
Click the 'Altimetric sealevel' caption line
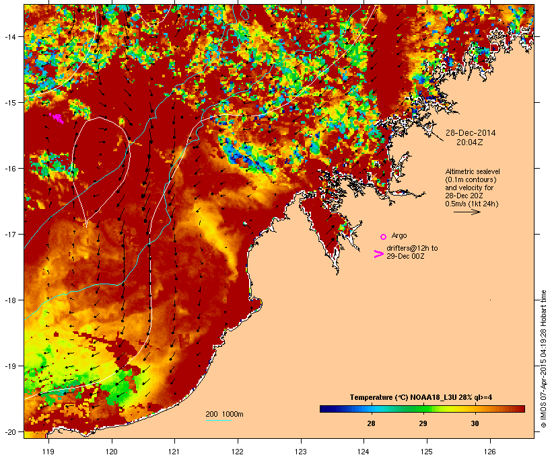473,171
